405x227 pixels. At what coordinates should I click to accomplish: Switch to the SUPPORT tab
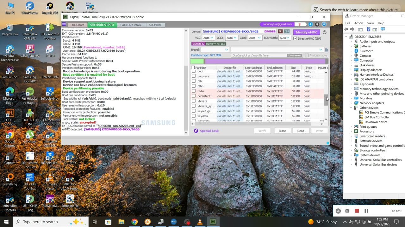pyautogui.click(x=155, y=25)
